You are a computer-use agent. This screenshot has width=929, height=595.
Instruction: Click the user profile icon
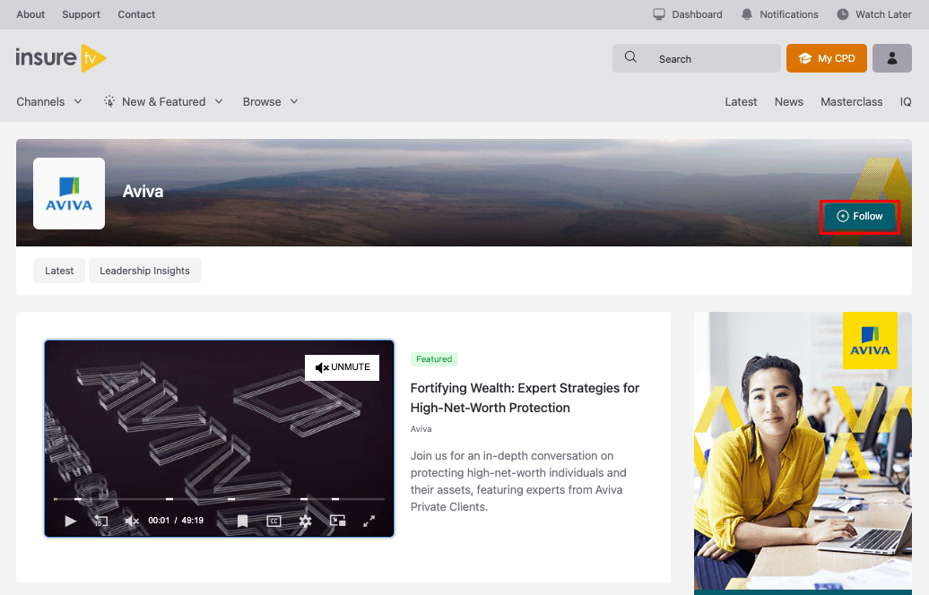tap(891, 59)
